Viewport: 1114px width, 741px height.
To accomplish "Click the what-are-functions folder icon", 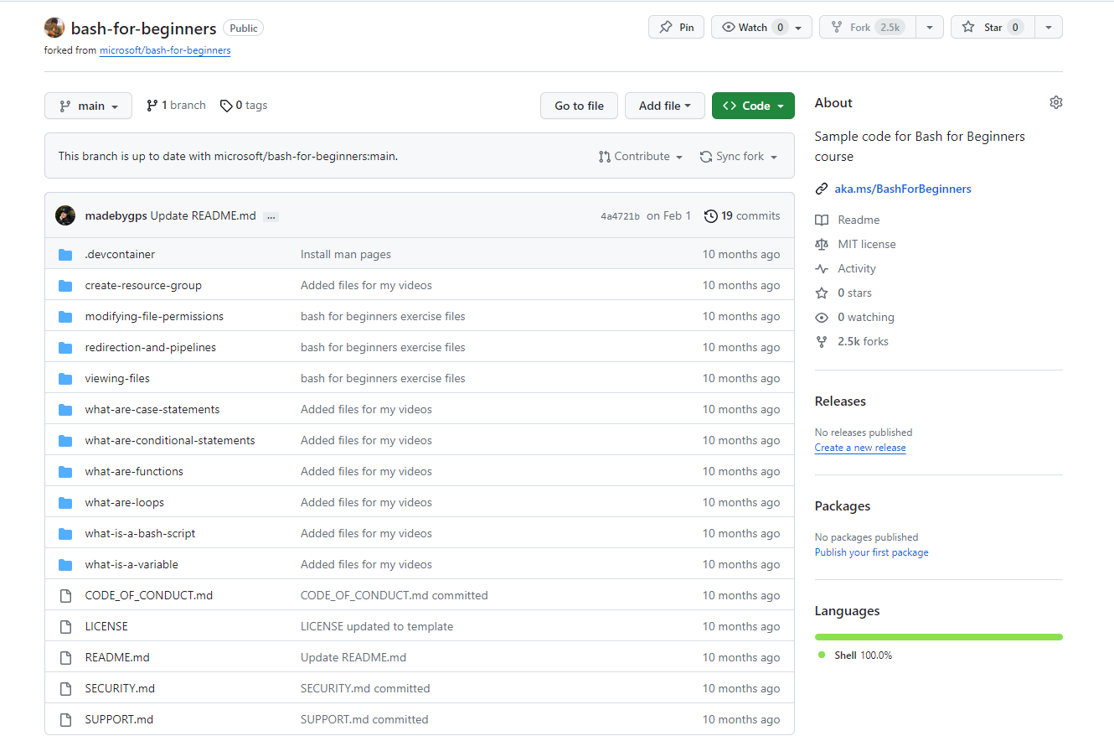I will pyautogui.click(x=65, y=471).
